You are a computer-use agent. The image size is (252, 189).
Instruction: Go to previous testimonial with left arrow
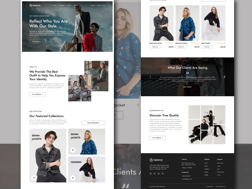point(150,77)
